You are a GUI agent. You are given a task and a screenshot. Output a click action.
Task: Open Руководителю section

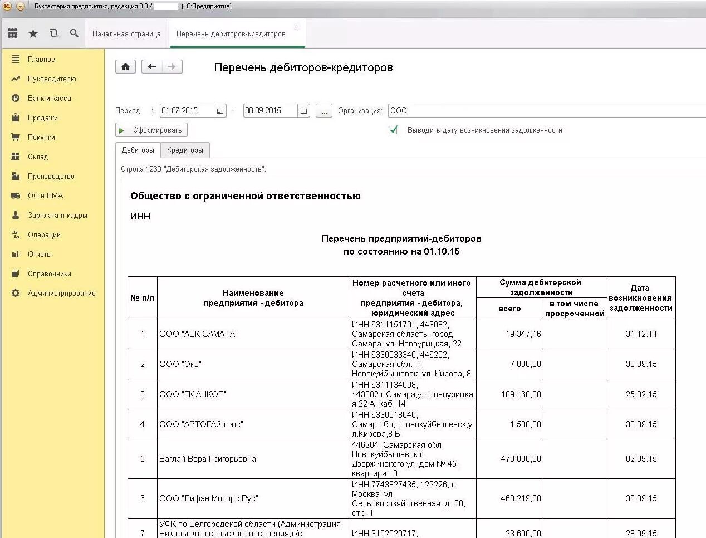point(52,79)
